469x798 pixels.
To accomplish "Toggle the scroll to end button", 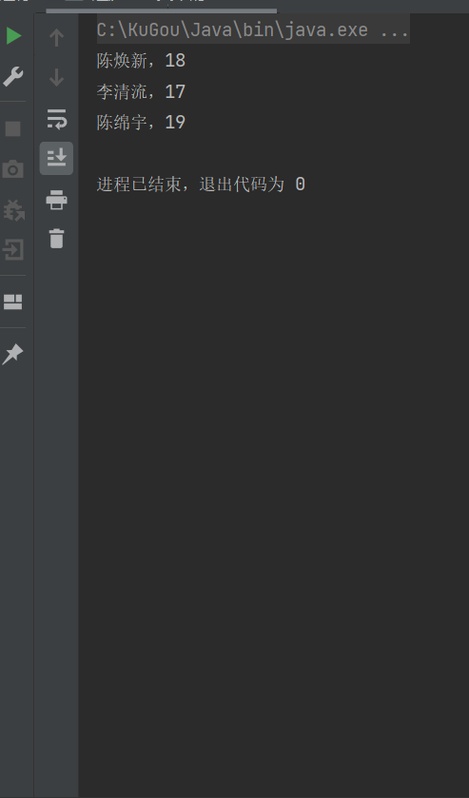I will tap(56, 158).
